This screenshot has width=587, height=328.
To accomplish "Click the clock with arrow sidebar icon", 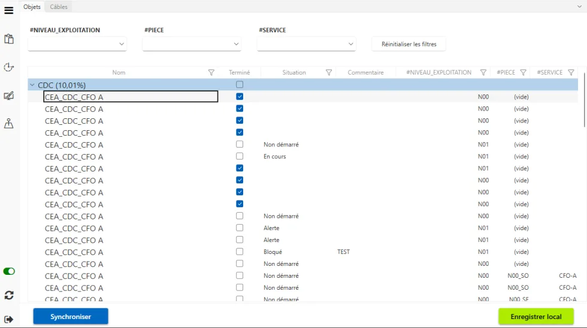I will (9, 68).
